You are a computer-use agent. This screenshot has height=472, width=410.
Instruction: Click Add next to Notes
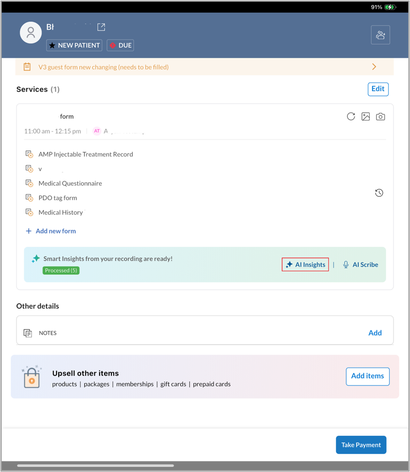[375, 333]
